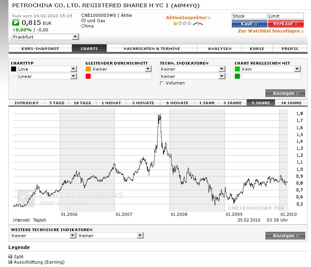Click the AktienInspektor trend gauge icon

click(x=198, y=24)
